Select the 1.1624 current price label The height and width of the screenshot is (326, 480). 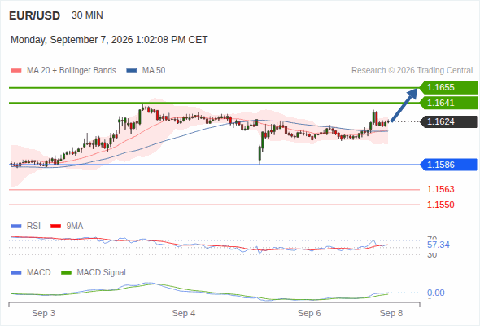click(x=448, y=121)
